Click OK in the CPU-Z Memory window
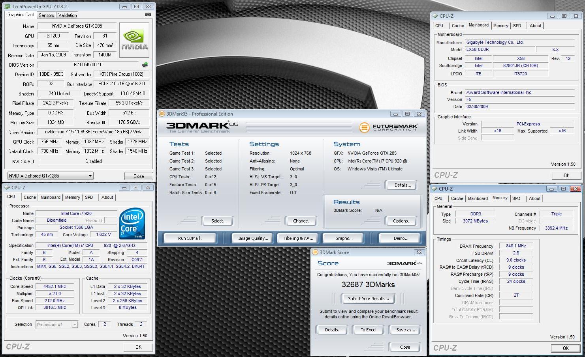585x357 pixels. point(566,348)
